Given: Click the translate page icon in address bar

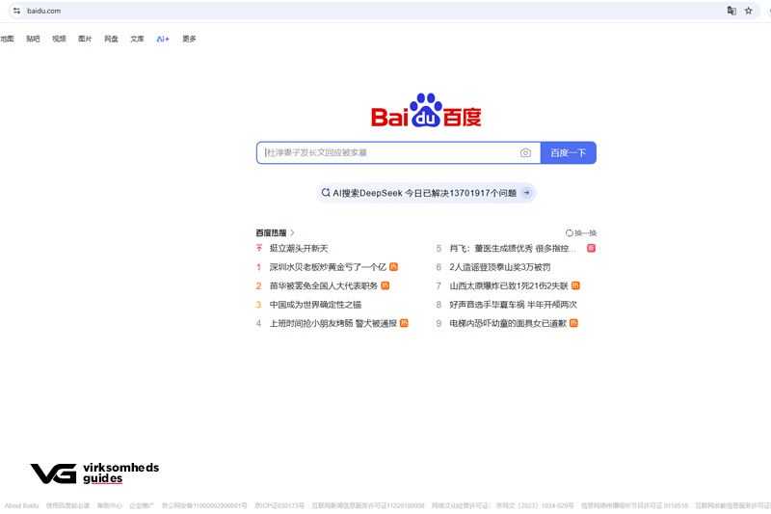Looking at the screenshot, I should pos(731,11).
